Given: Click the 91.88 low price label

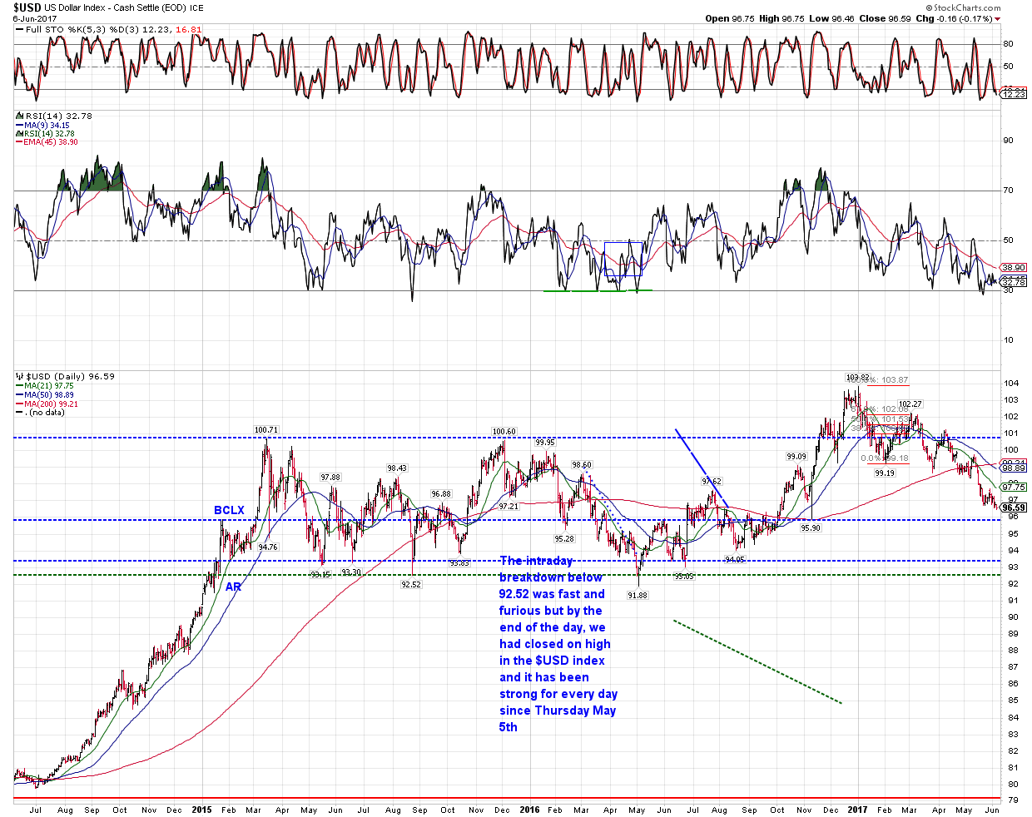Looking at the screenshot, I should click(637, 595).
